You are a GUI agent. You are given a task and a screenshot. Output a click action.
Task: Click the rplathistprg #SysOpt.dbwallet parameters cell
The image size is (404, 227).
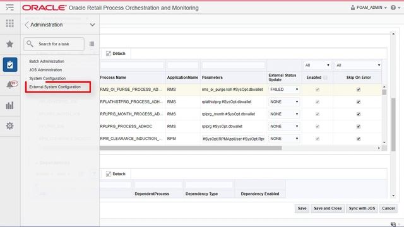(227, 102)
